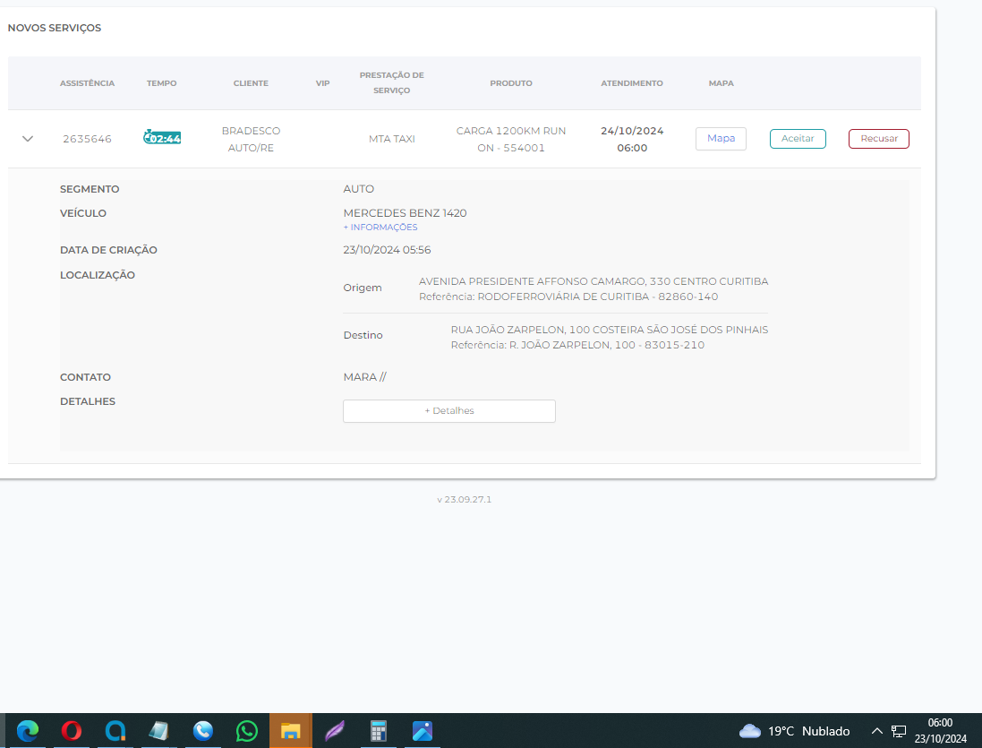This screenshot has width=982, height=748.
Task: Open the blue ring-shaped app in taskbar
Action: pyautogui.click(x=115, y=731)
